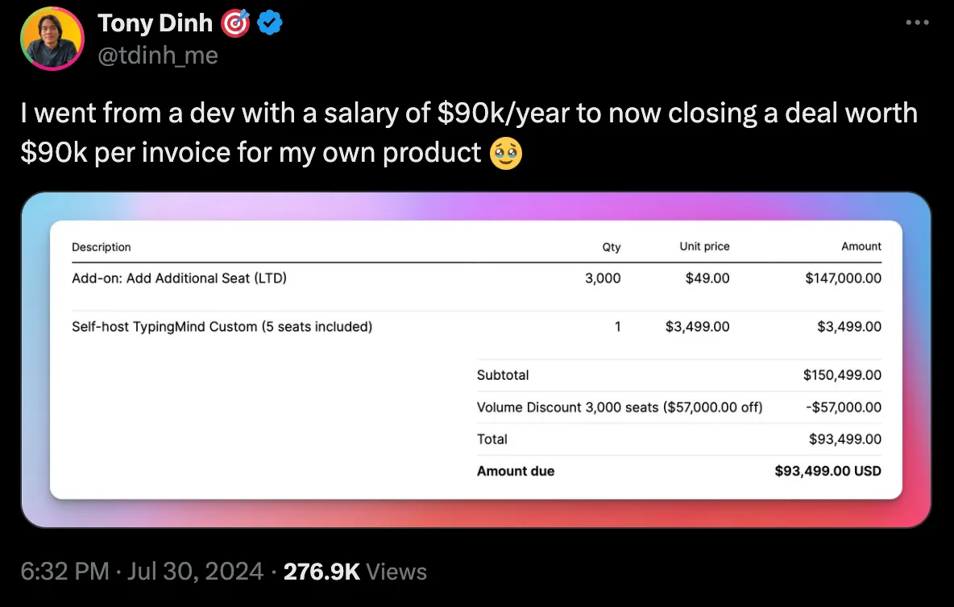Click the Add Additional Seat (LTD) line

click(179, 279)
